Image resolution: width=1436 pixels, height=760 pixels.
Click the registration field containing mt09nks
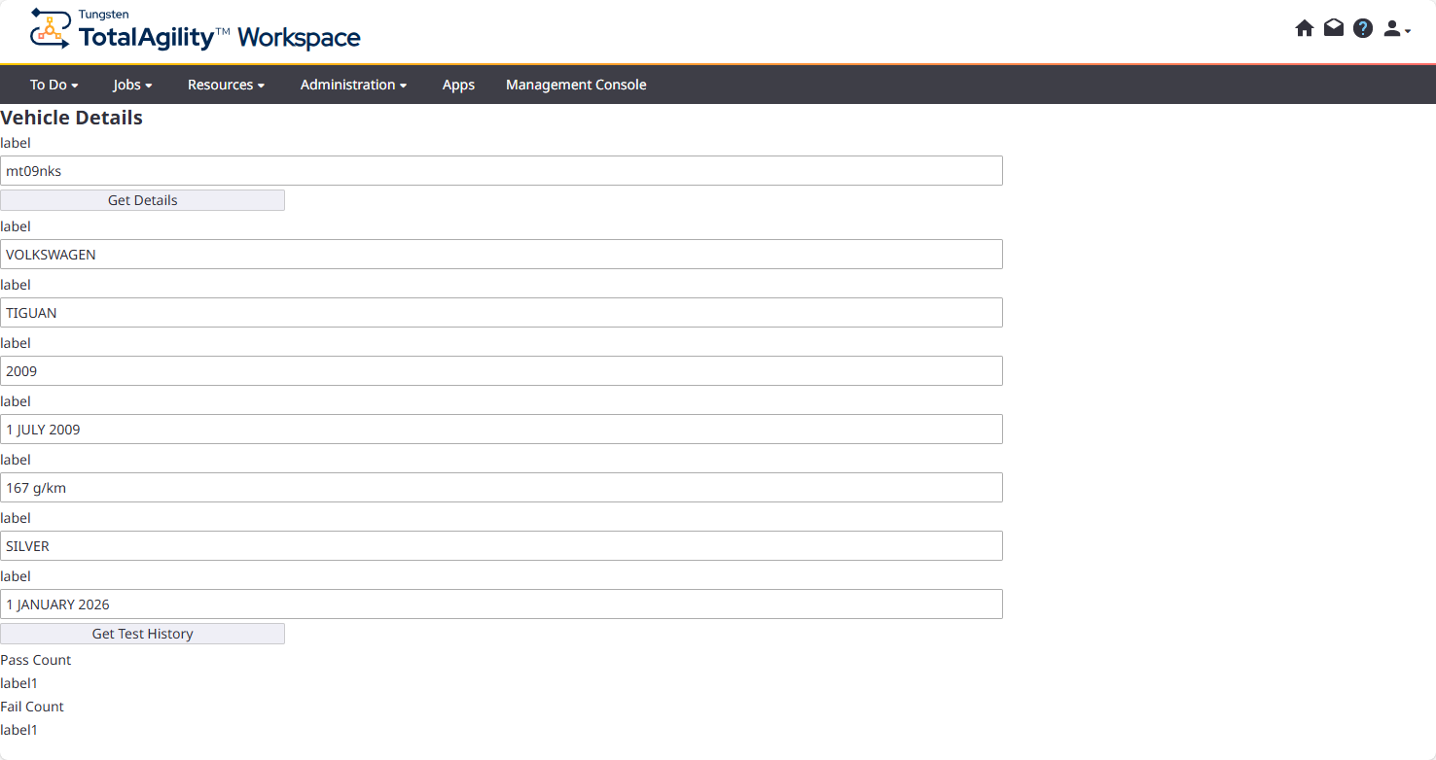pos(501,171)
